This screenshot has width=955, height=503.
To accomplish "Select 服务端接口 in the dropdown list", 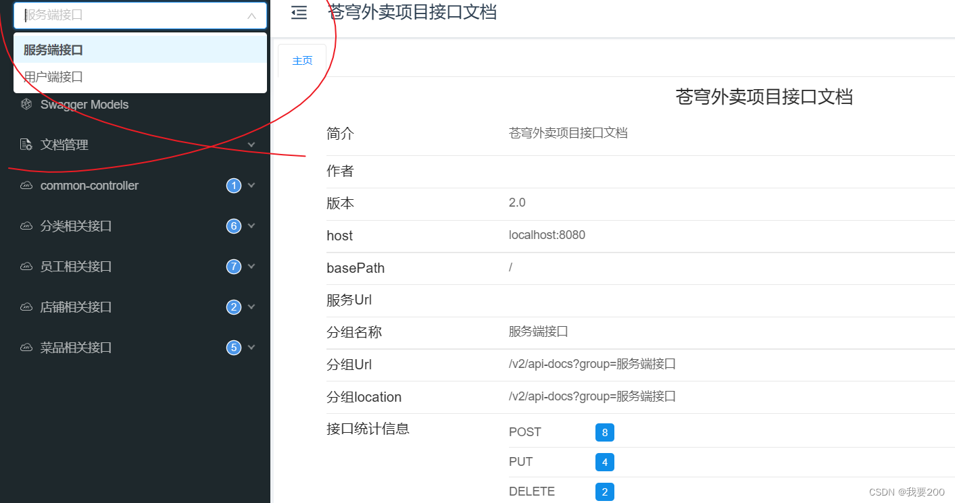I will point(140,50).
